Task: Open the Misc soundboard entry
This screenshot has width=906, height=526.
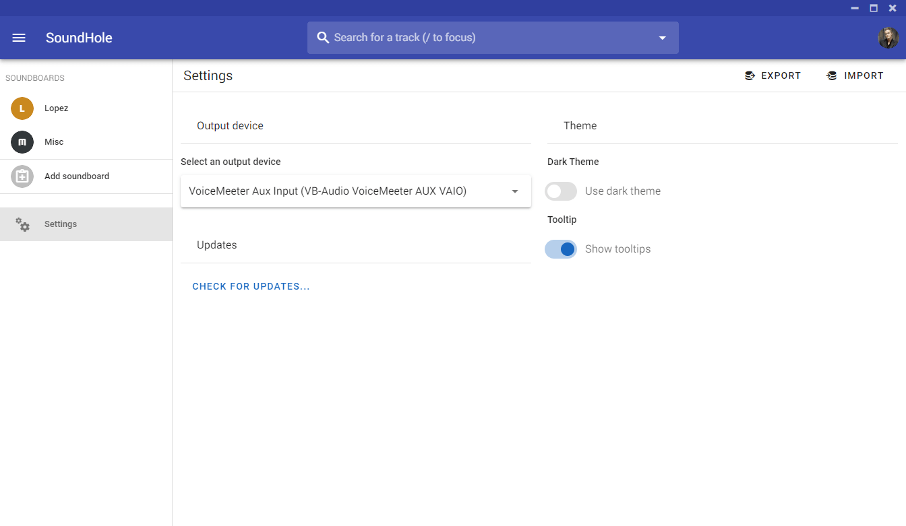Action: pos(54,142)
